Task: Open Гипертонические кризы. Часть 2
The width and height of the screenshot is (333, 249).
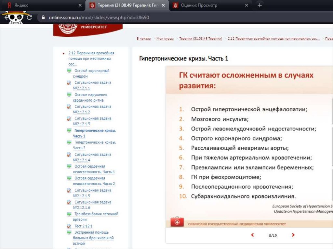Action: (94, 145)
